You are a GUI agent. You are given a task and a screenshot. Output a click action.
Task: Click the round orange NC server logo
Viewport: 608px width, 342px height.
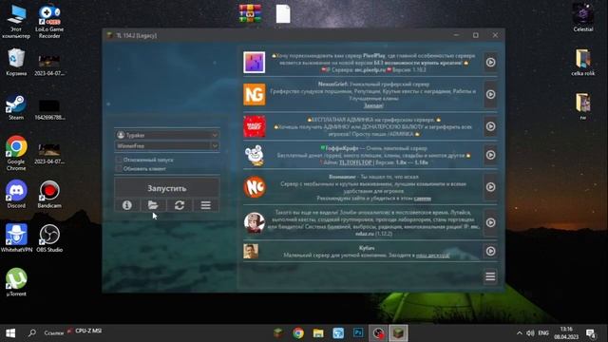[255, 187]
